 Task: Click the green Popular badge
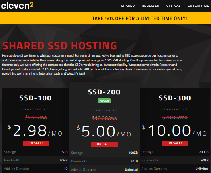(104, 101)
